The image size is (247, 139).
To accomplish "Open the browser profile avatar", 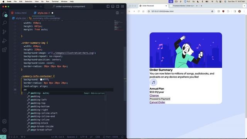I will pos(239,11).
